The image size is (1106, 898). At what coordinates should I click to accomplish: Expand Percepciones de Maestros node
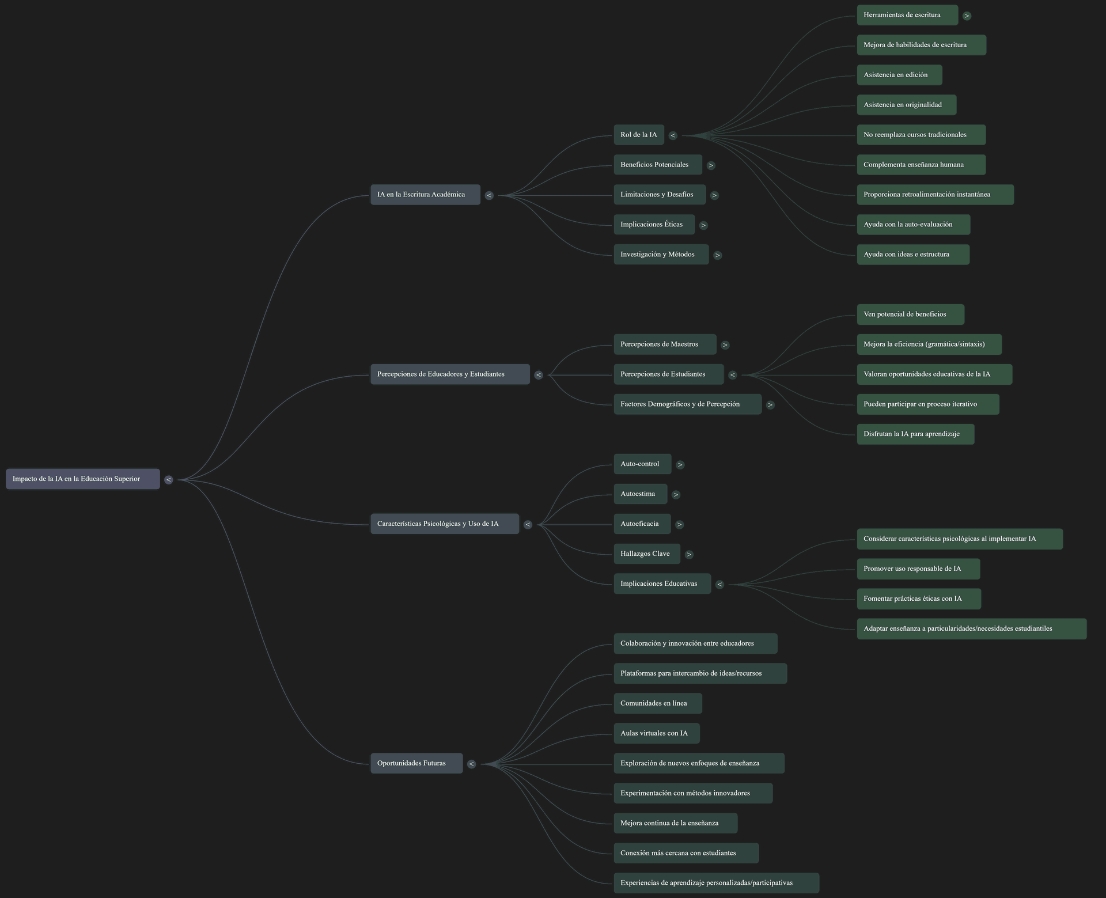click(725, 345)
